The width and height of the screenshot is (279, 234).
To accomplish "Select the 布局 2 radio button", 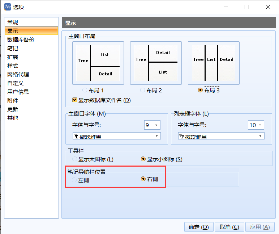I will click(x=143, y=90).
